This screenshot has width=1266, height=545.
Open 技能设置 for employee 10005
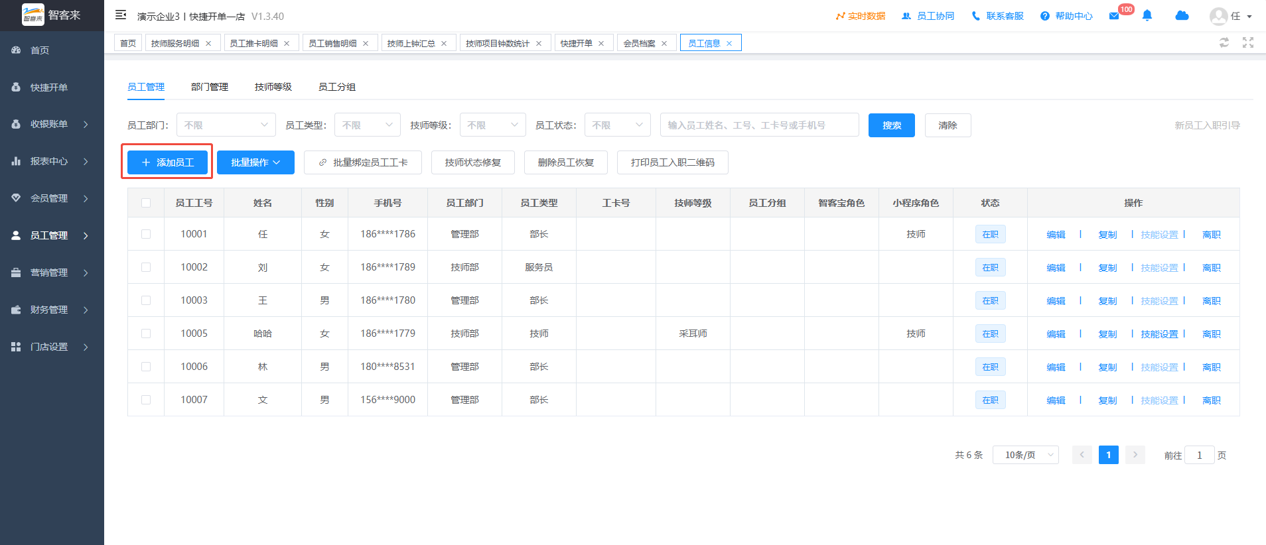[1159, 334]
